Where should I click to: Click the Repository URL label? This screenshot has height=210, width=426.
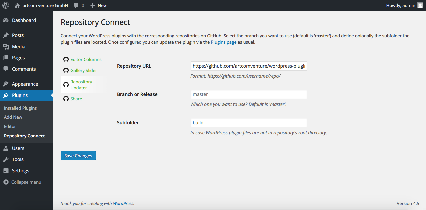pos(134,66)
